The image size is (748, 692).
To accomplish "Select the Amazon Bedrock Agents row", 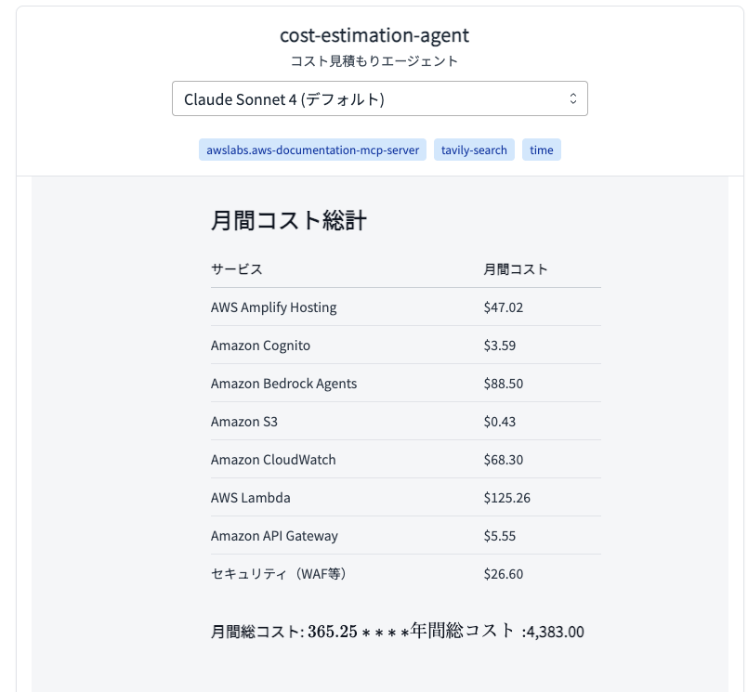I will tap(283, 383).
